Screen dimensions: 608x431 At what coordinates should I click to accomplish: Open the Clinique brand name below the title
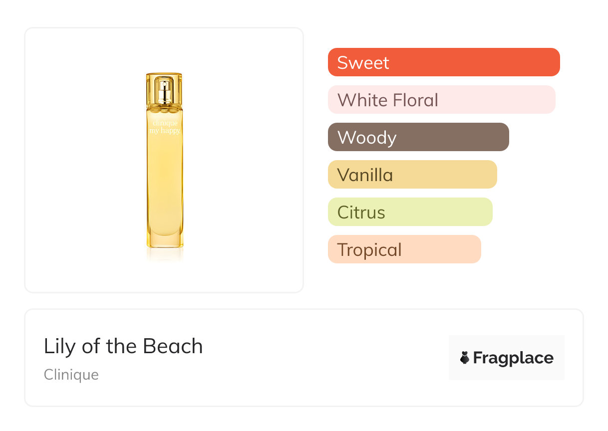pyautogui.click(x=71, y=375)
